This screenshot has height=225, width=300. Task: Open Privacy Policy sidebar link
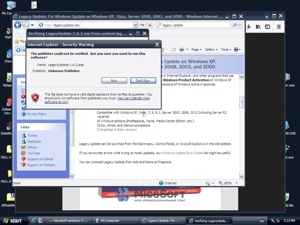pyautogui.click(x=37, y=114)
